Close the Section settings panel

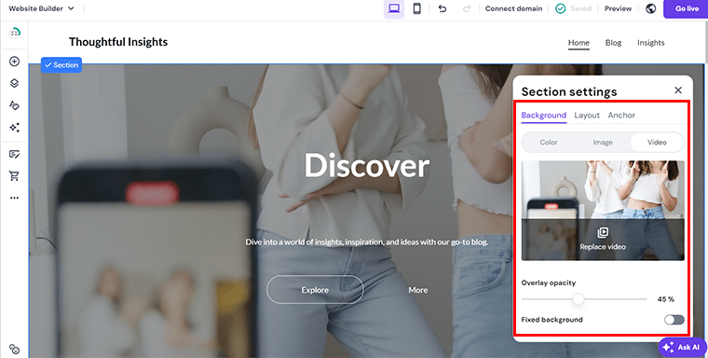pos(678,90)
